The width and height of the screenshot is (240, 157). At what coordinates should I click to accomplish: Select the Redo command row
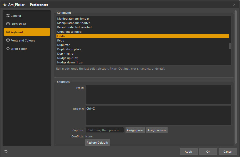click(143, 40)
